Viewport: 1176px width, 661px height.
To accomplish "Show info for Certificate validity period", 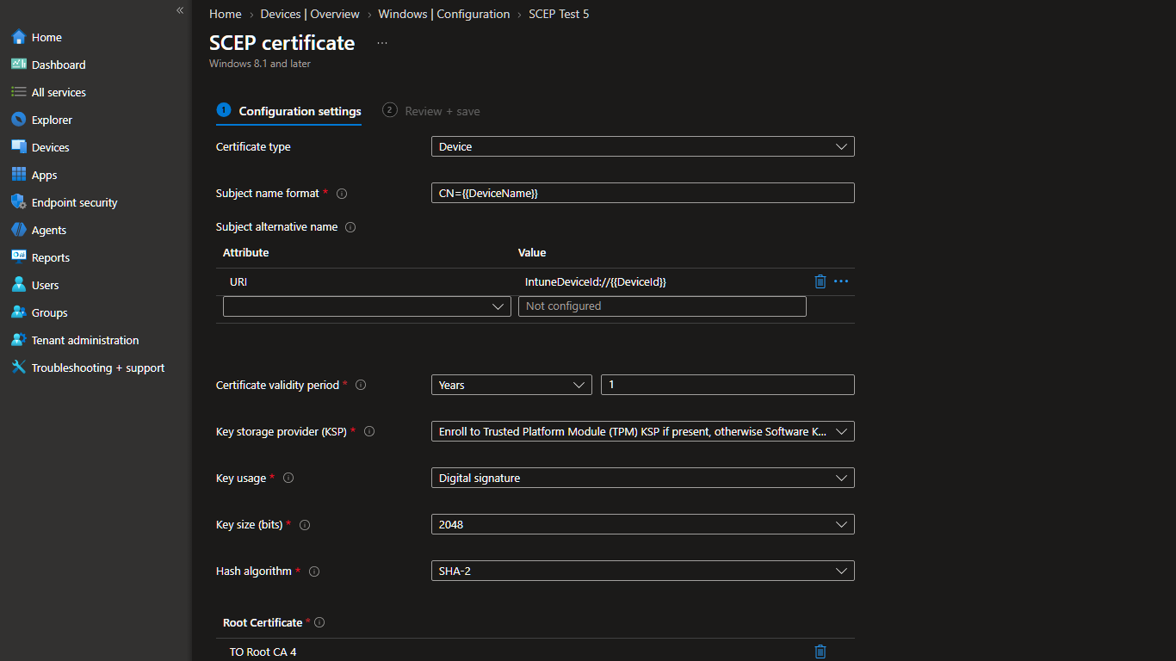I will tap(361, 385).
